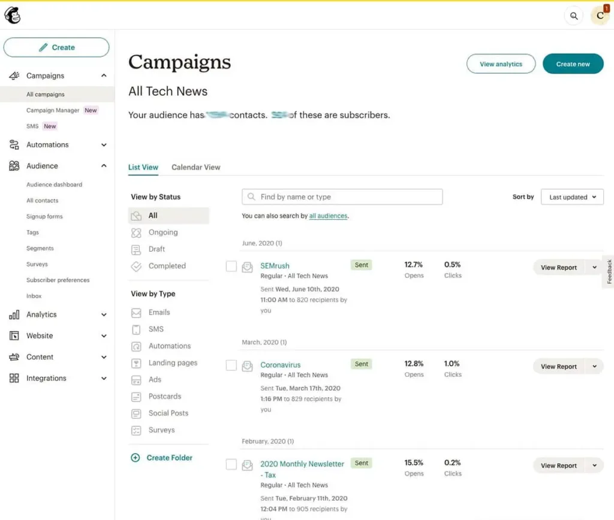Open Campaign Manager in the sidebar
The image size is (614, 520).
click(53, 110)
